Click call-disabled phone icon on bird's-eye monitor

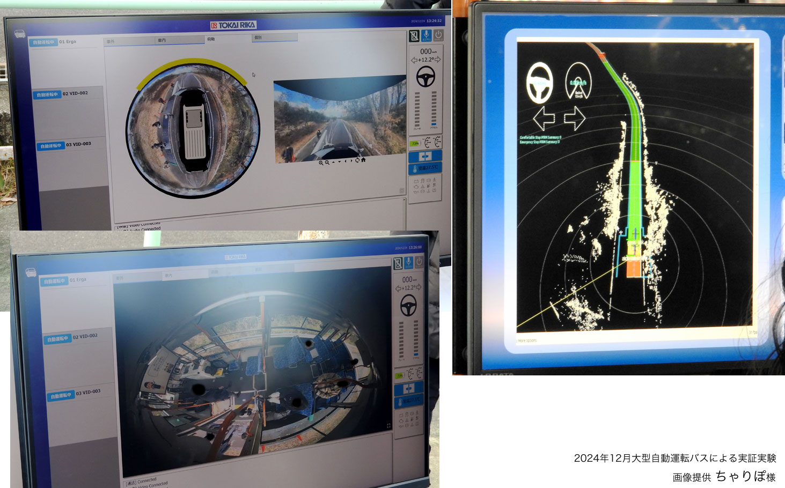pos(414,35)
